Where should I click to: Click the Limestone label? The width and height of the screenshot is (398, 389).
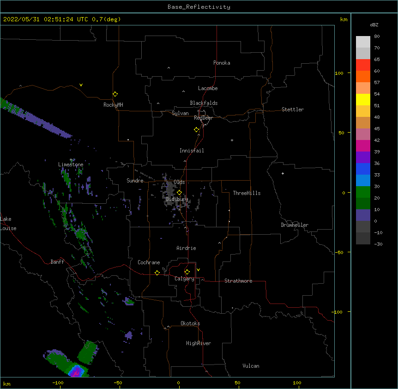point(71,164)
